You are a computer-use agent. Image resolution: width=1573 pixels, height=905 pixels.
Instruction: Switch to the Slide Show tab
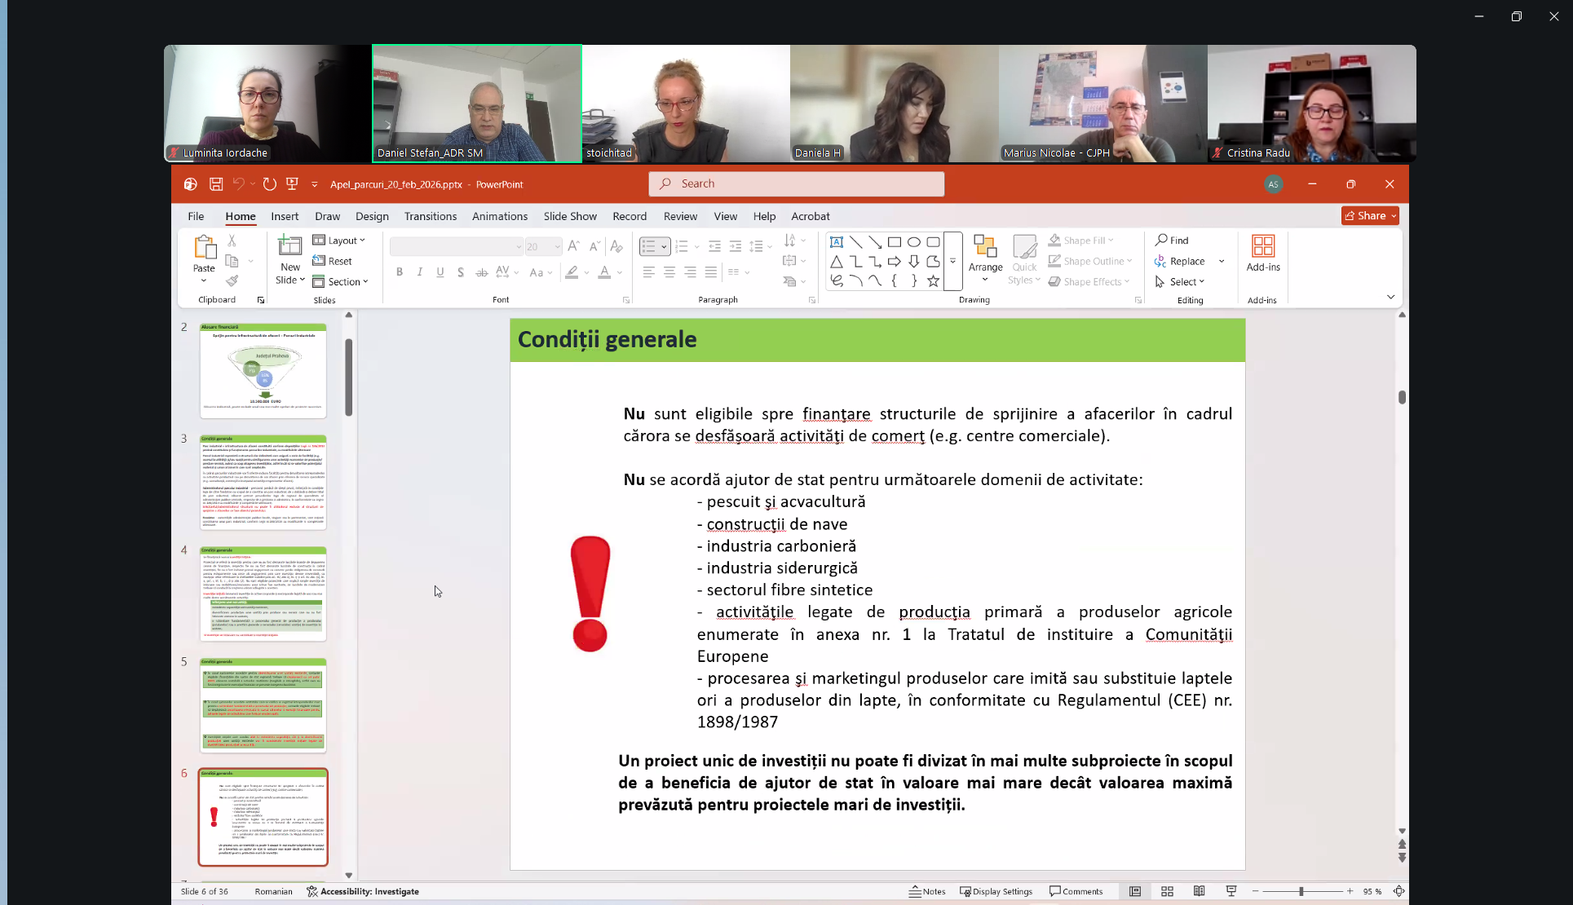pyautogui.click(x=570, y=216)
